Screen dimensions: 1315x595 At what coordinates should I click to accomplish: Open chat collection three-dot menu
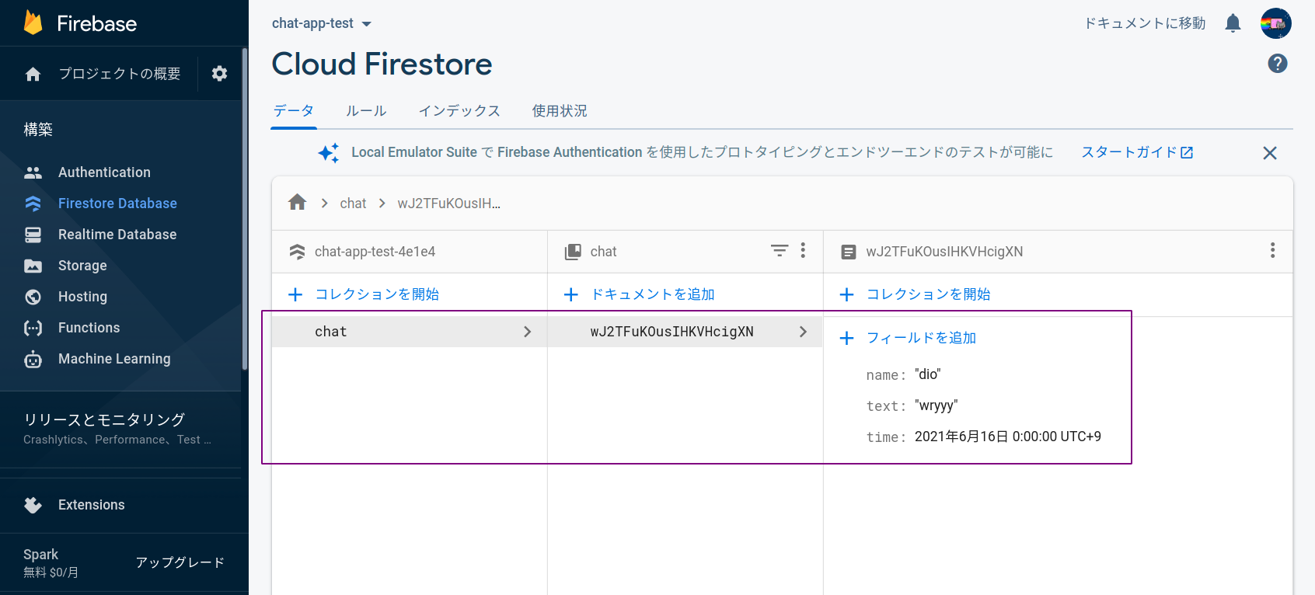pyautogui.click(x=803, y=250)
